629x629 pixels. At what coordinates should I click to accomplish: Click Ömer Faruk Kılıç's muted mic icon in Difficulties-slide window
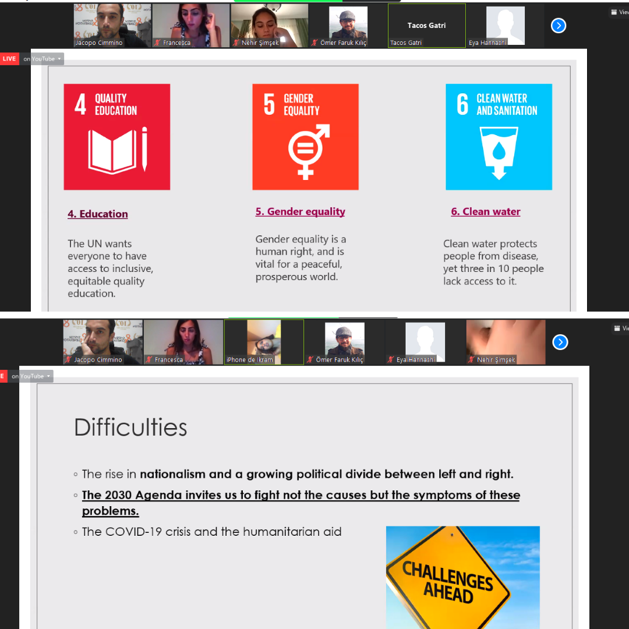point(310,360)
